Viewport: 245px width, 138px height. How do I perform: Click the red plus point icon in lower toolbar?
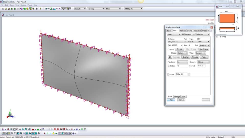(44, 133)
